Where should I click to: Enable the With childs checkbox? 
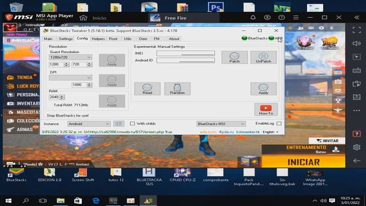(x=132, y=124)
